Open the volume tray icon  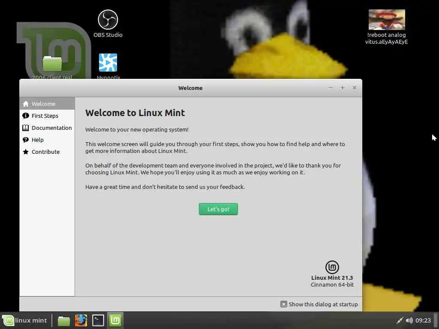click(x=409, y=320)
